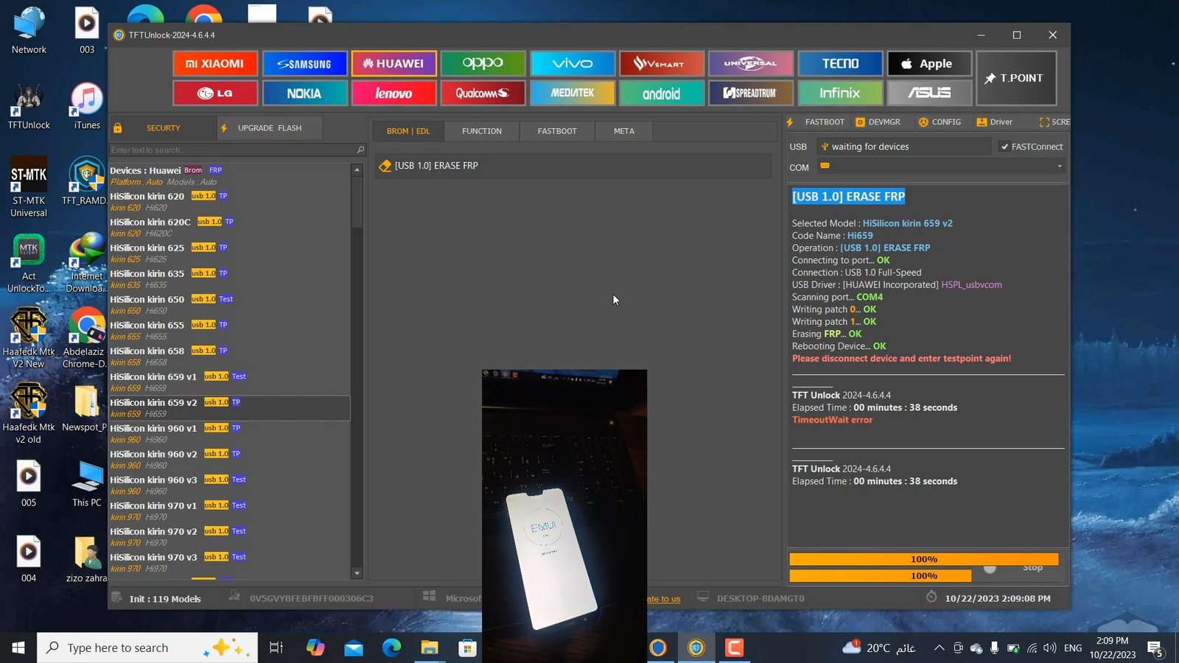
Task: Select HiSilicon kirin 635 model
Action: (229, 279)
